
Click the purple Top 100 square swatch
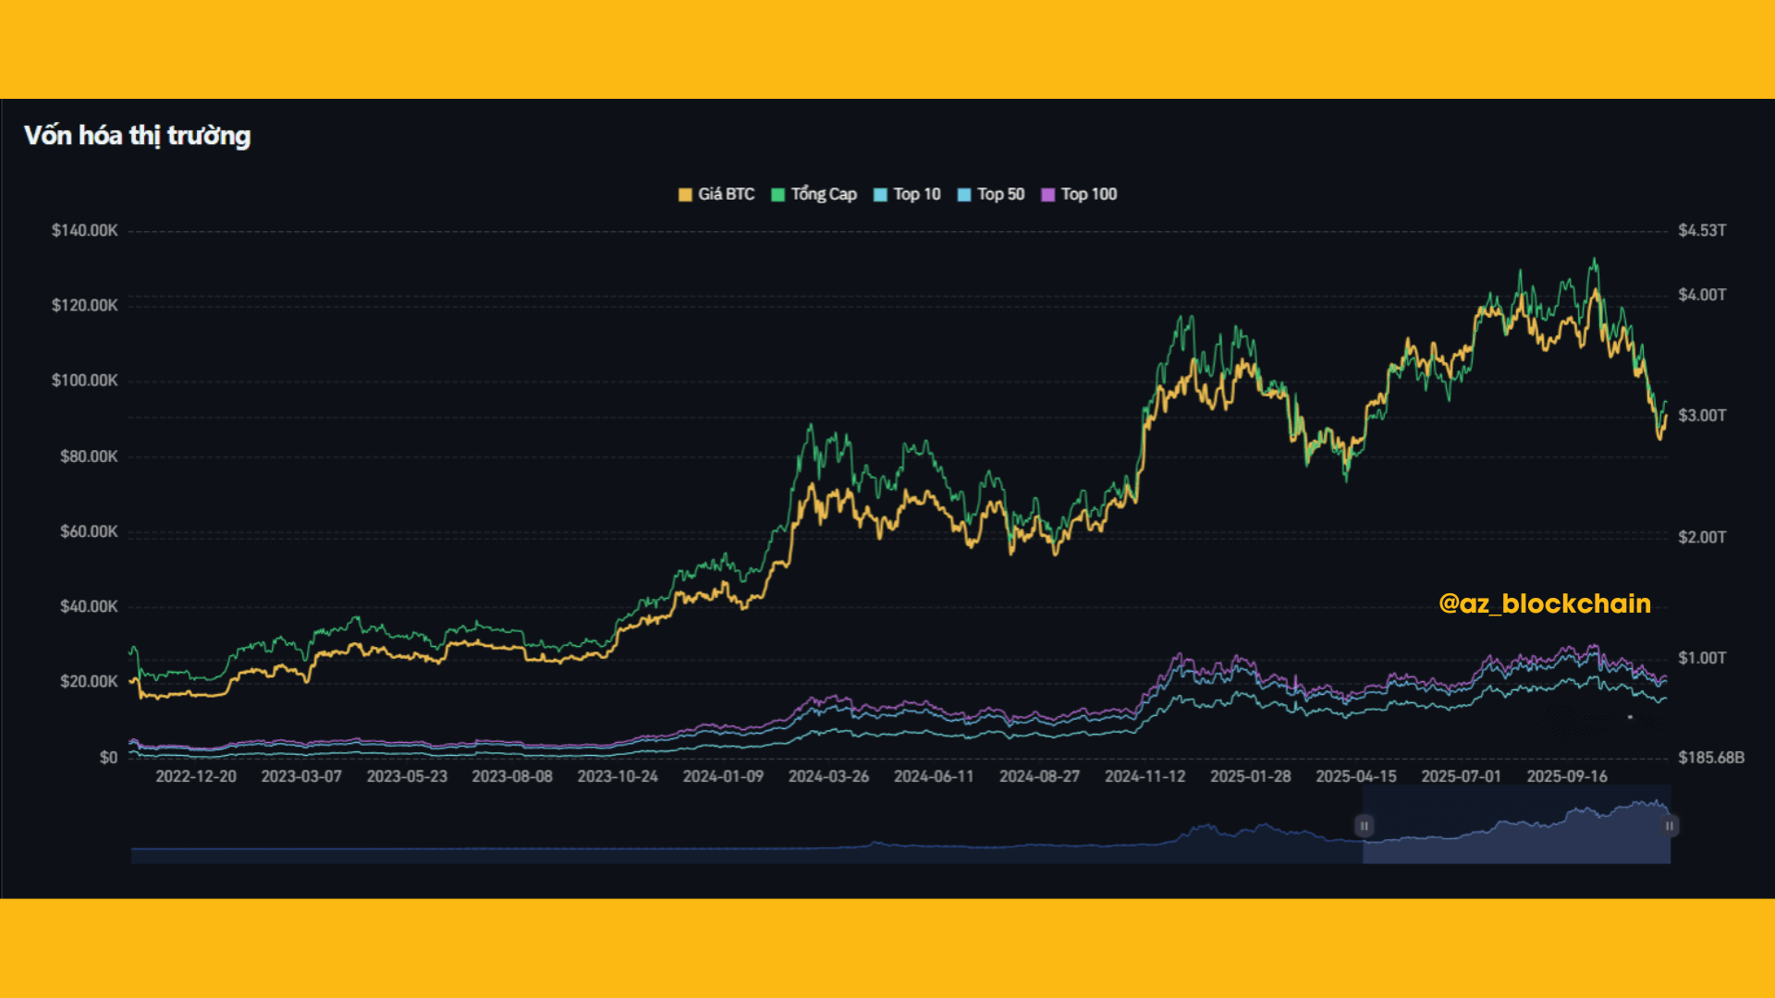[x=1047, y=195]
